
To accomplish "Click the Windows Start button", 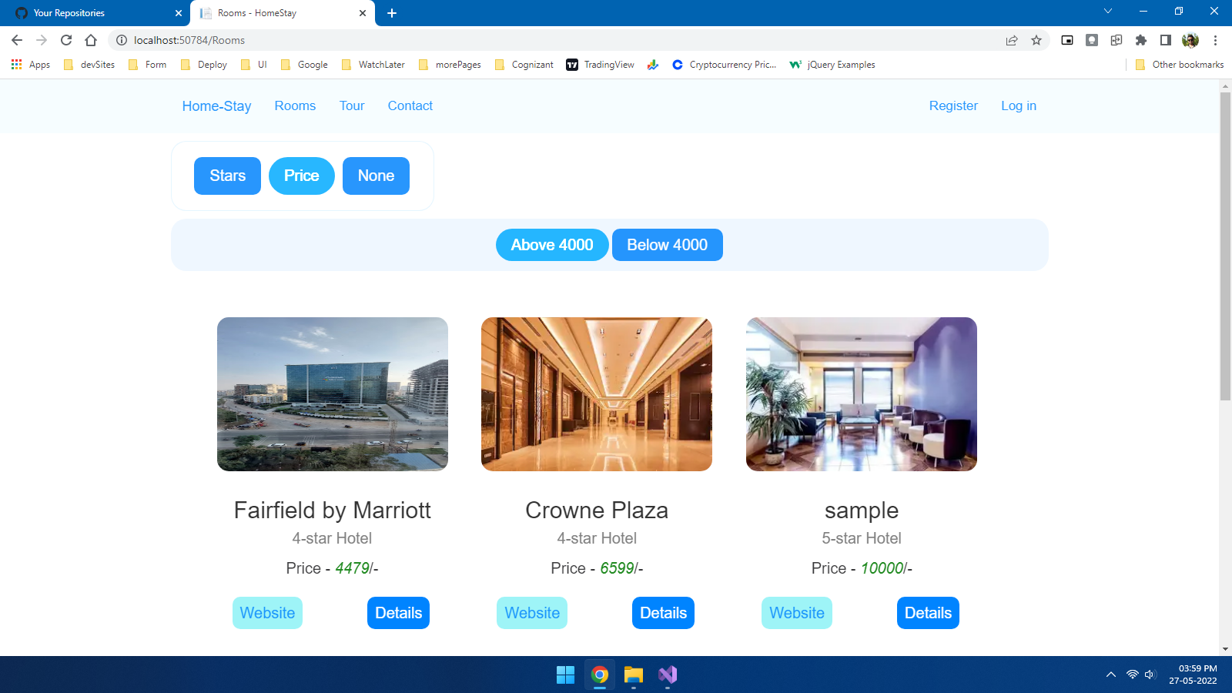I will [x=565, y=675].
